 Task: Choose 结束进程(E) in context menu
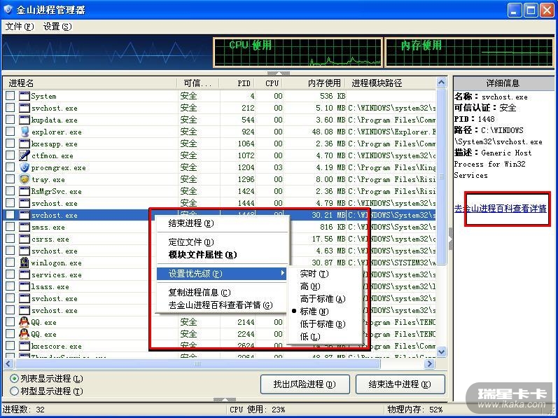coord(223,223)
